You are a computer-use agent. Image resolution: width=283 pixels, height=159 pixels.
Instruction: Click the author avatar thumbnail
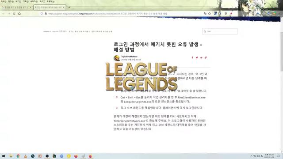[117, 58]
